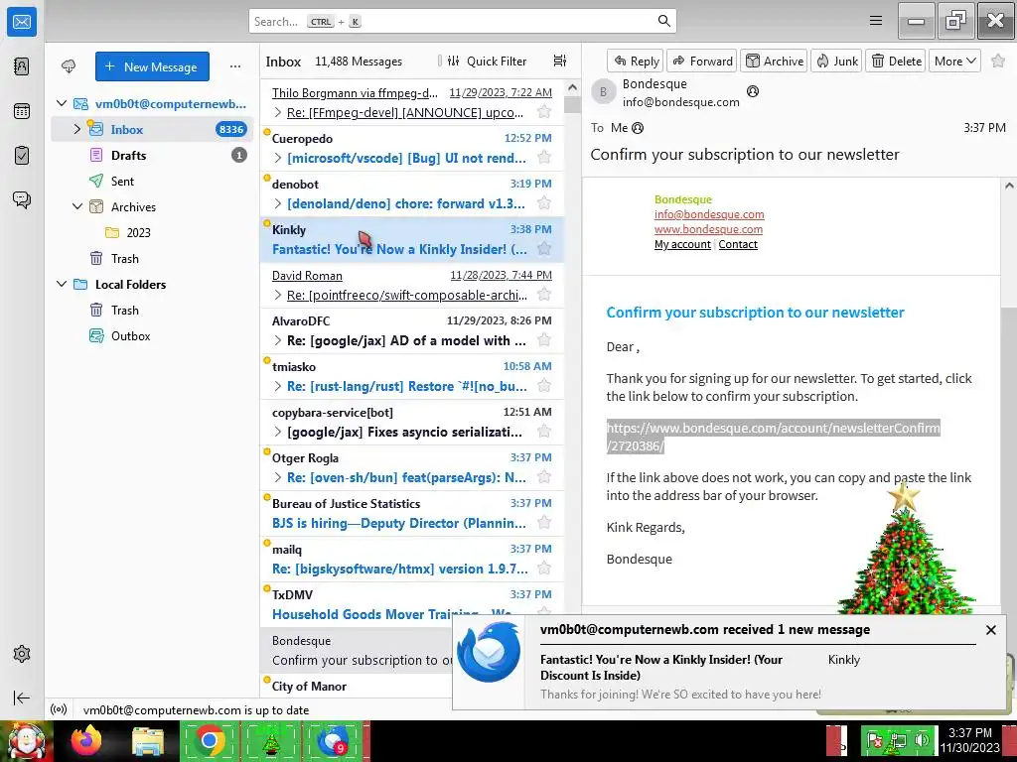Viewport: 1017px width, 762px height.
Task: Open folder pane options ellipsis
Action: 235,66
